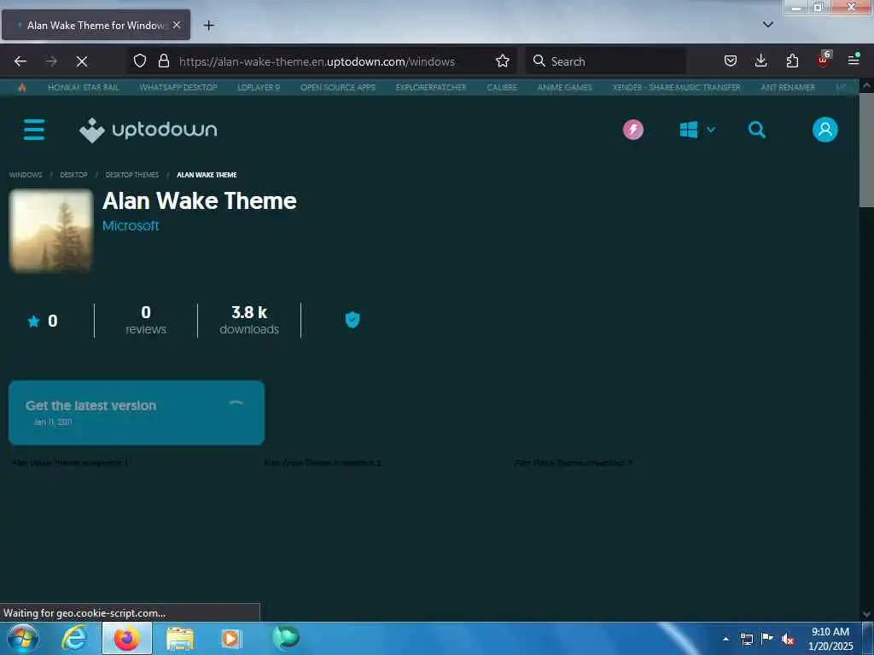Image resolution: width=874 pixels, height=655 pixels.
Task: Open the 0 reviews stat
Action: point(145,320)
